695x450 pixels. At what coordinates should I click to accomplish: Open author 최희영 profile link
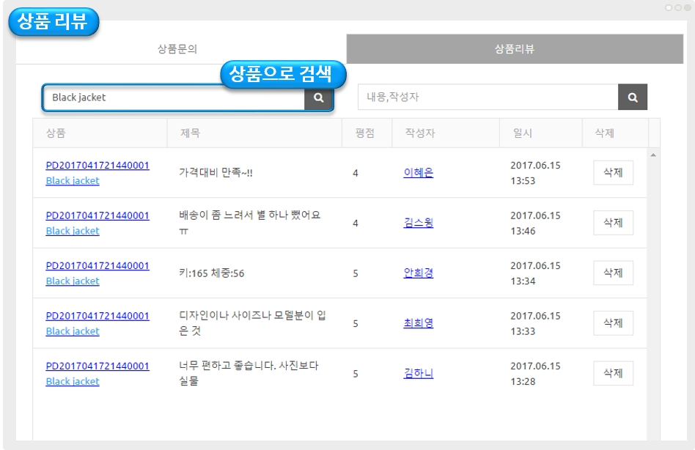[x=418, y=323]
